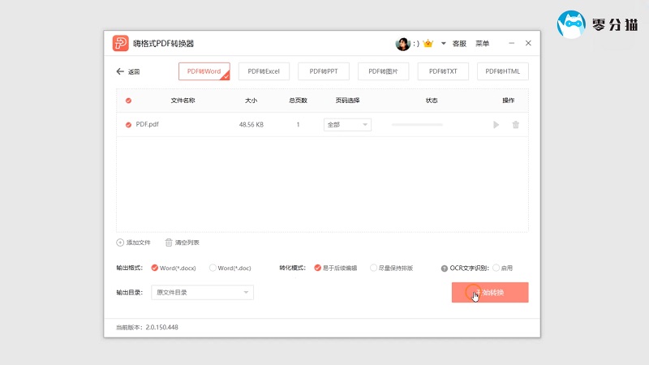Select the PDF转Word tab
This screenshot has width=649, height=365.
204,71
